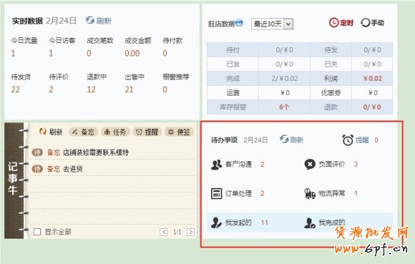Go to previous page of notes
The width and height of the screenshot is (415, 264).
[x=164, y=232]
